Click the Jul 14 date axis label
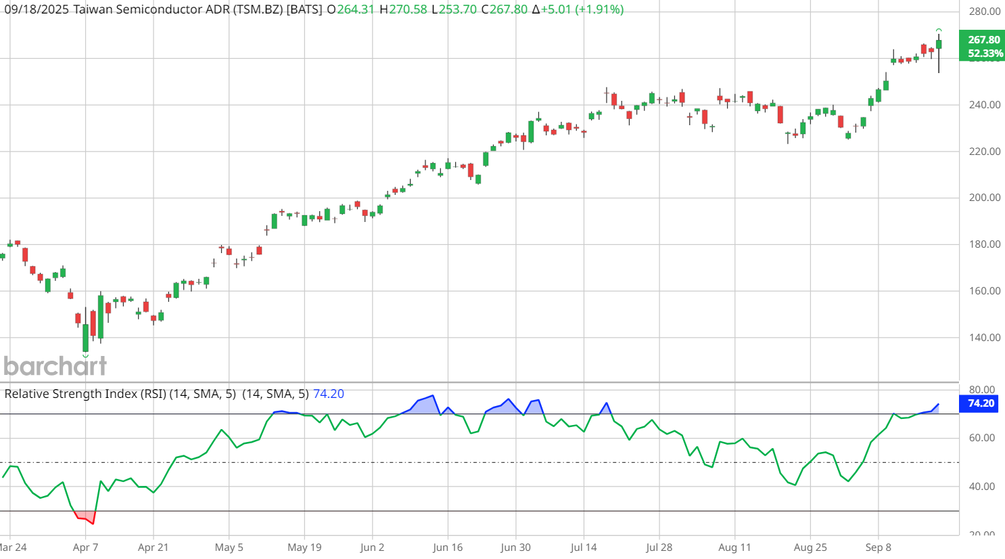Screen dimensions: 1005x559 pos(584,547)
